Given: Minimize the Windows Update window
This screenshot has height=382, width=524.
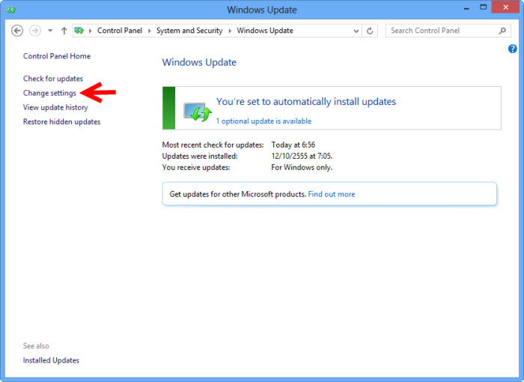Looking at the screenshot, I should click(466, 8).
